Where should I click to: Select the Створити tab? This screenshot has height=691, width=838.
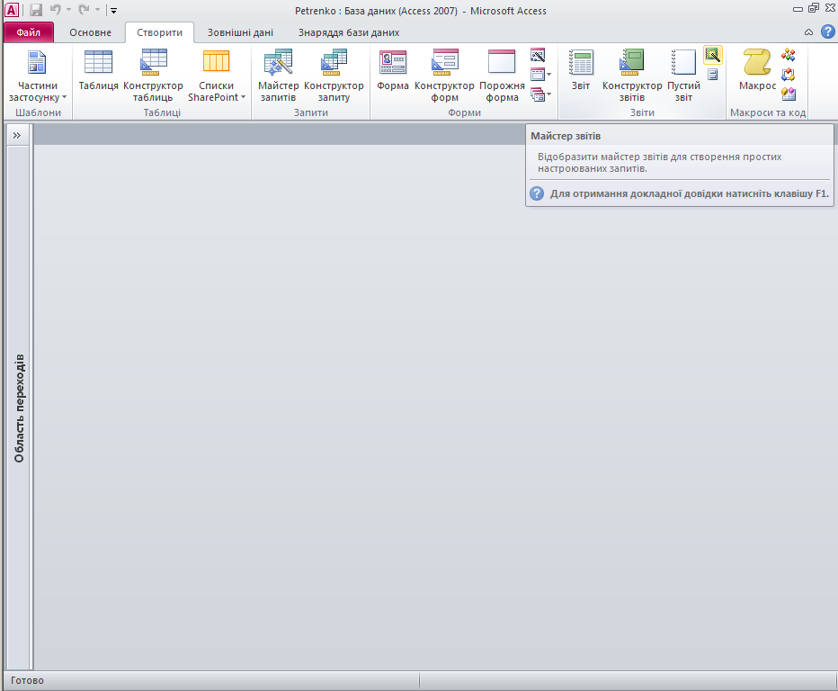(x=159, y=32)
